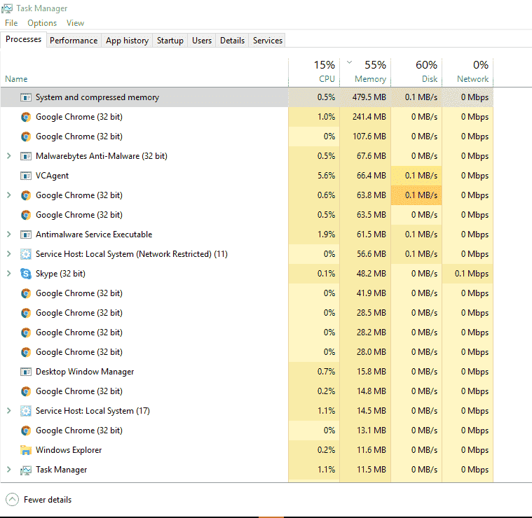Sort by the Network column header
This screenshot has height=518, width=532.
pyautogui.click(x=468, y=73)
